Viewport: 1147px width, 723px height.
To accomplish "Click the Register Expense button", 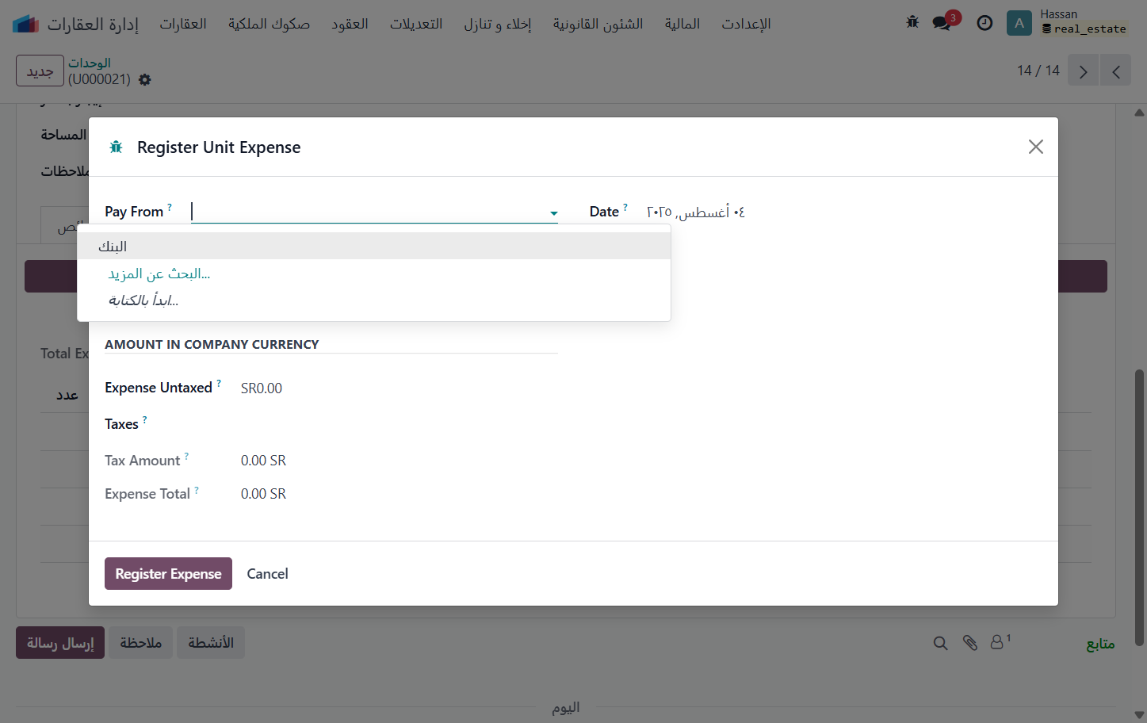I will 168,573.
